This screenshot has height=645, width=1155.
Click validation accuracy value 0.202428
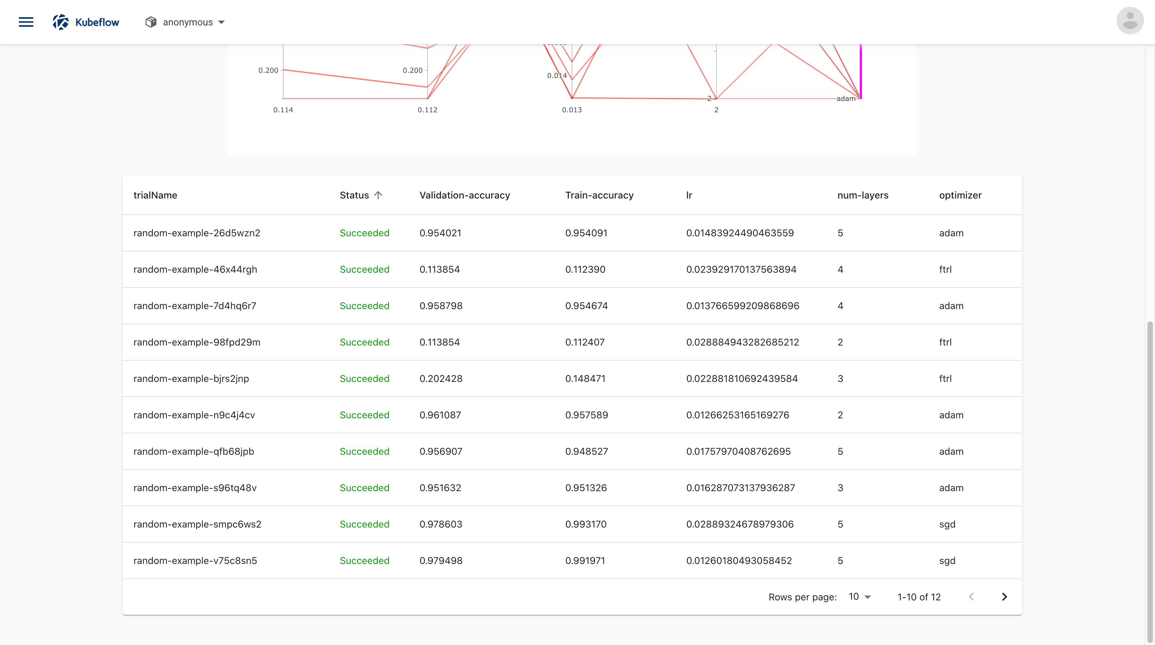(x=441, y=378)
